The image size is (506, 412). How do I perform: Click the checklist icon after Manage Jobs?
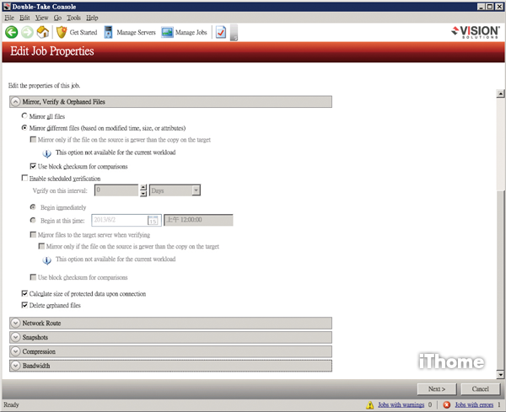pyautogui.click(x=221, y=32)
